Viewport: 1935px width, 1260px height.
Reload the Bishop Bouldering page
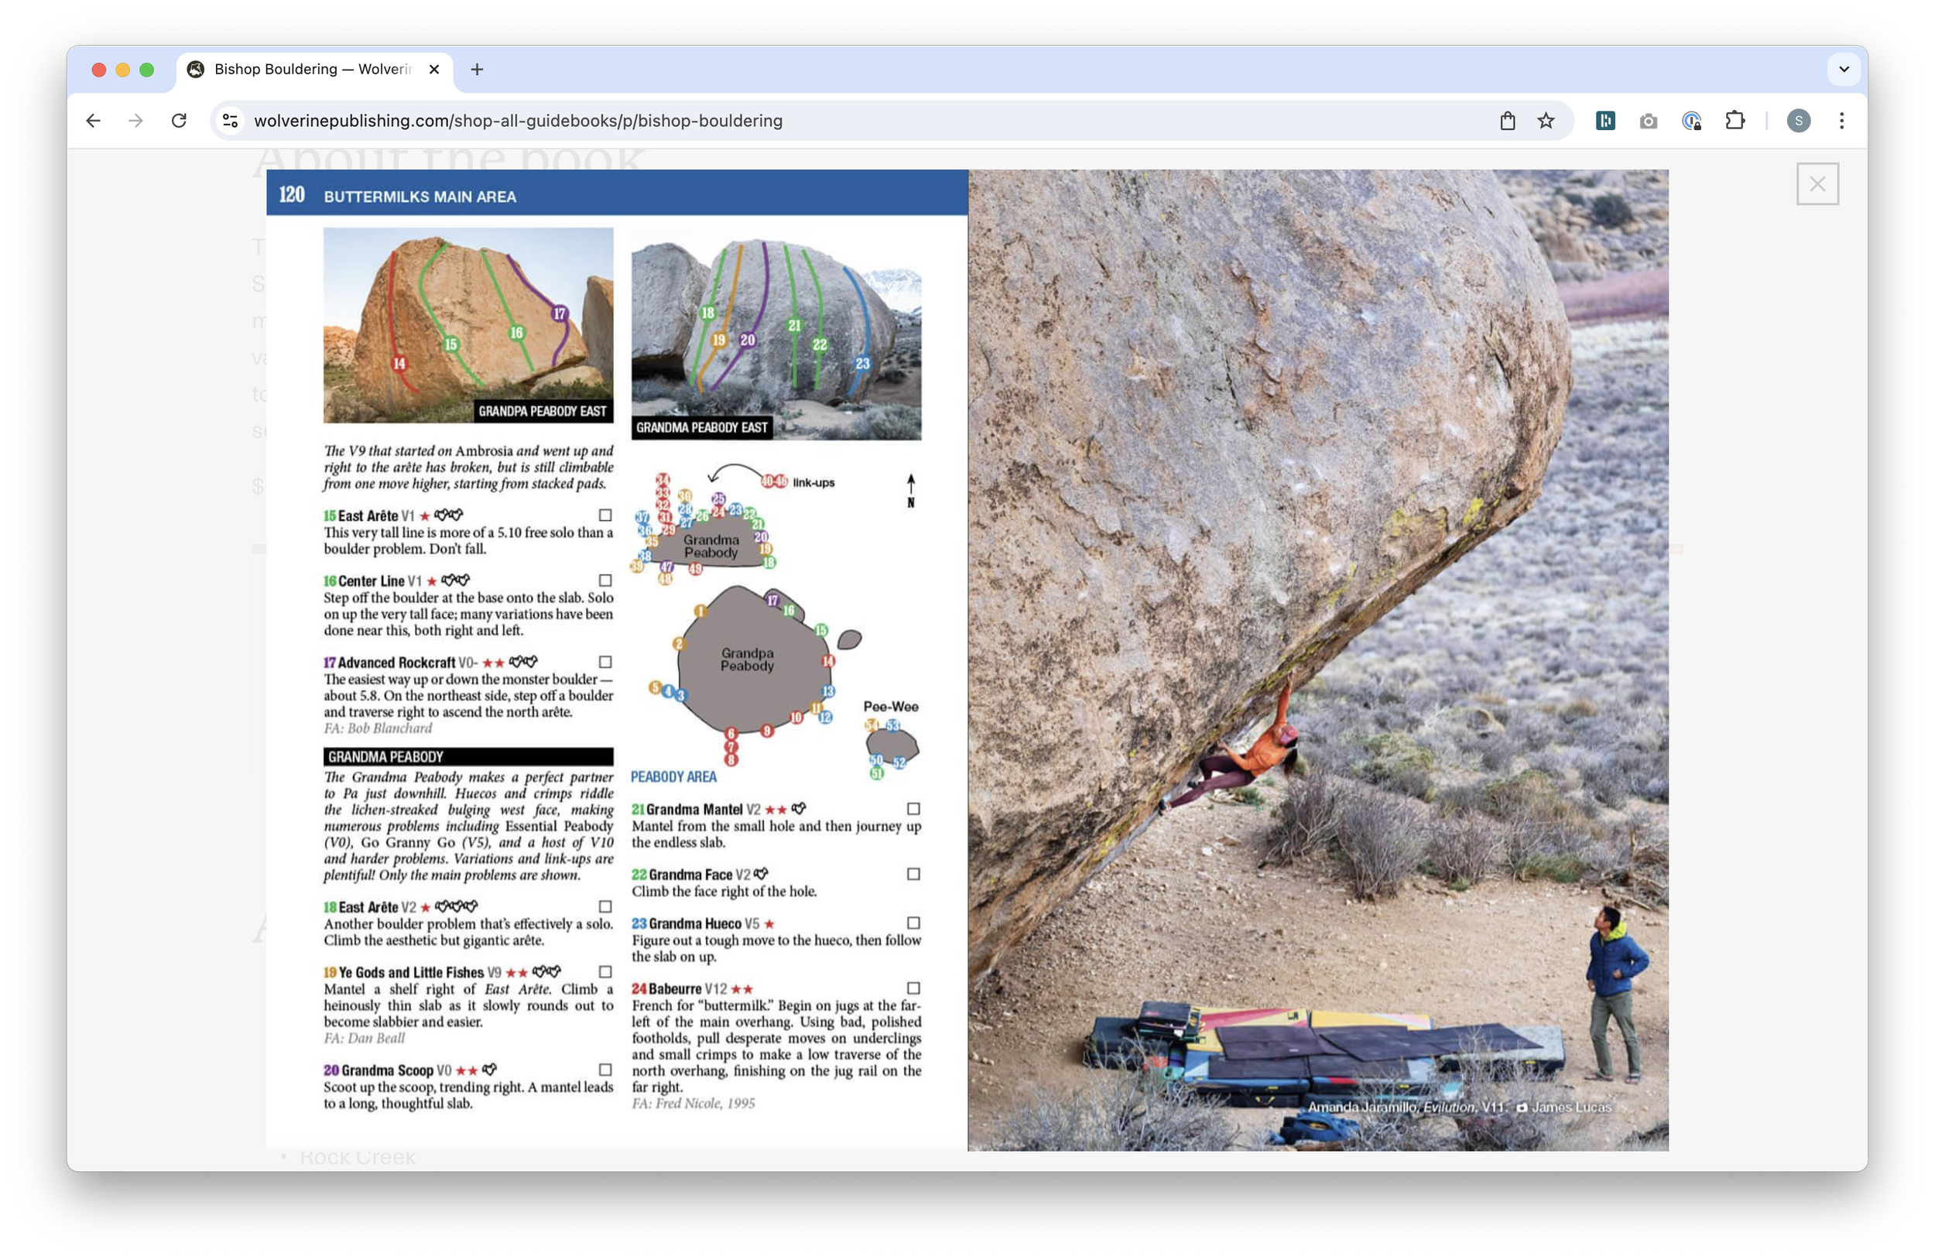pyautogui.click(x=179, y=120)
